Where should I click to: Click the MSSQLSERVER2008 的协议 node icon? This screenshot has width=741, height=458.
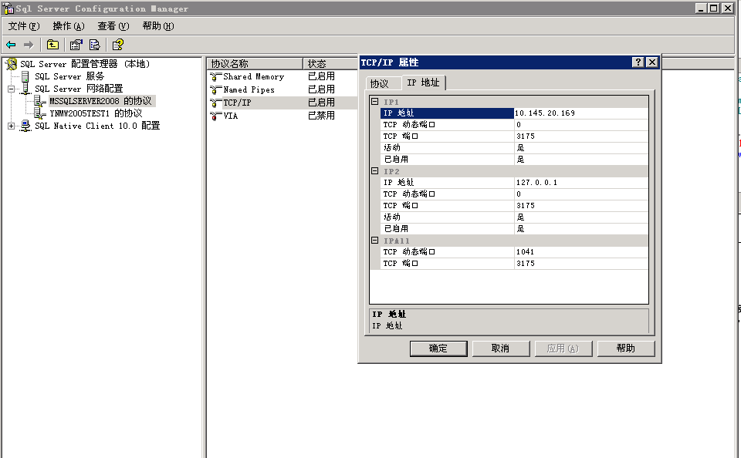(x=40, y=100)
